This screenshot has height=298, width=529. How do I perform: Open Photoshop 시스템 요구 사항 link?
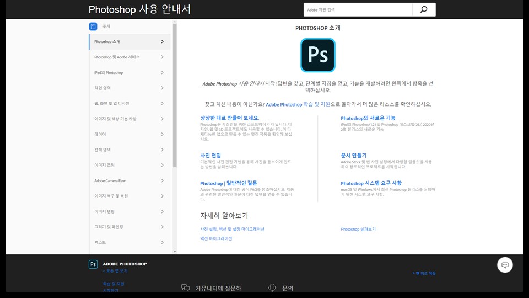click(371, 183)
